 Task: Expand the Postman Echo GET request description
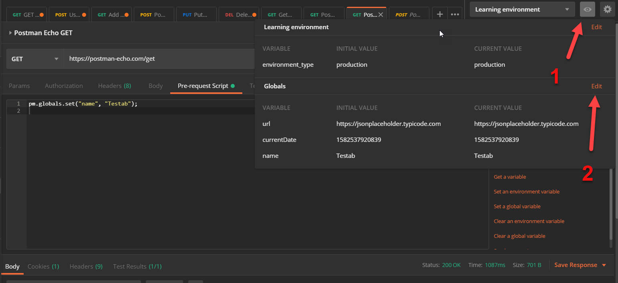tap(10, 33)
